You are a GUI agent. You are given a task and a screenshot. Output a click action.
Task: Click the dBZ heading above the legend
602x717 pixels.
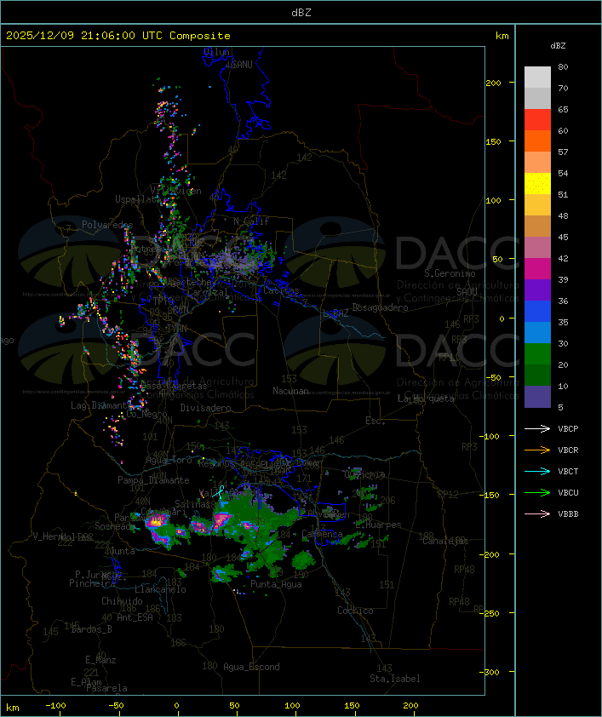(x=558, y=46)
